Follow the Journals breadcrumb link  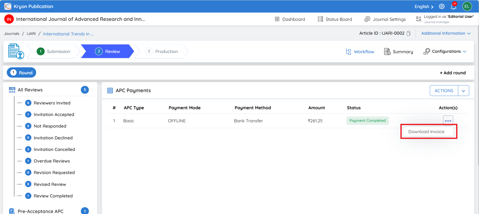point(12,34)
